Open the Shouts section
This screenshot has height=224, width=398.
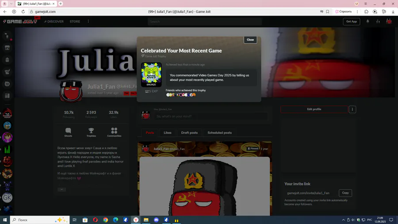click(68, 132)
